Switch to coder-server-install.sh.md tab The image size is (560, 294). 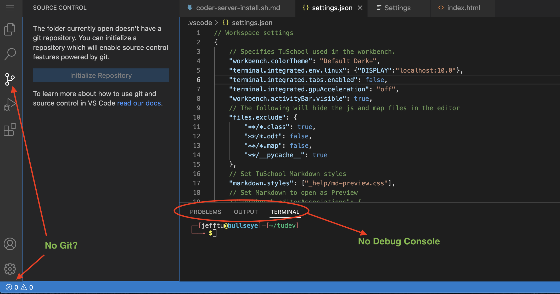[234, 8]
